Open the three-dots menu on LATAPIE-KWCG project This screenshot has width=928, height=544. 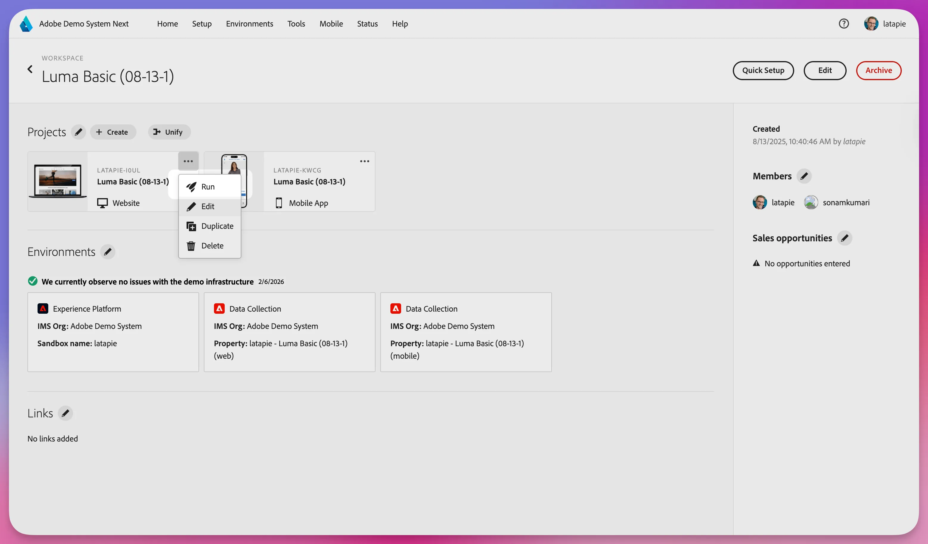click(364, 161)
